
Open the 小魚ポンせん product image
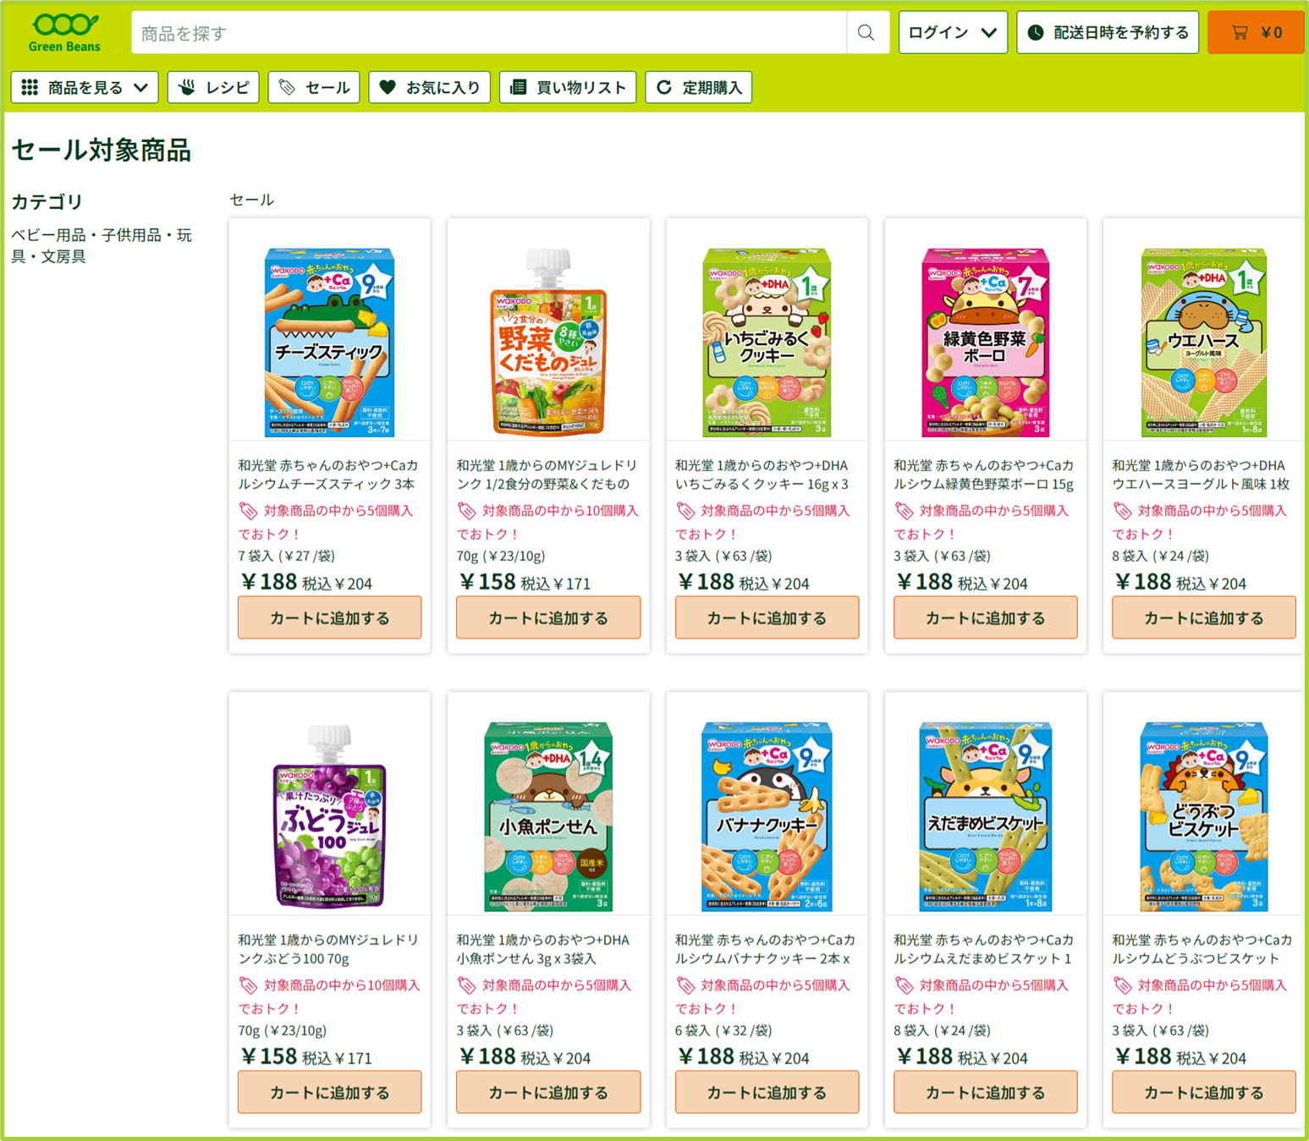tap(548, 817)
